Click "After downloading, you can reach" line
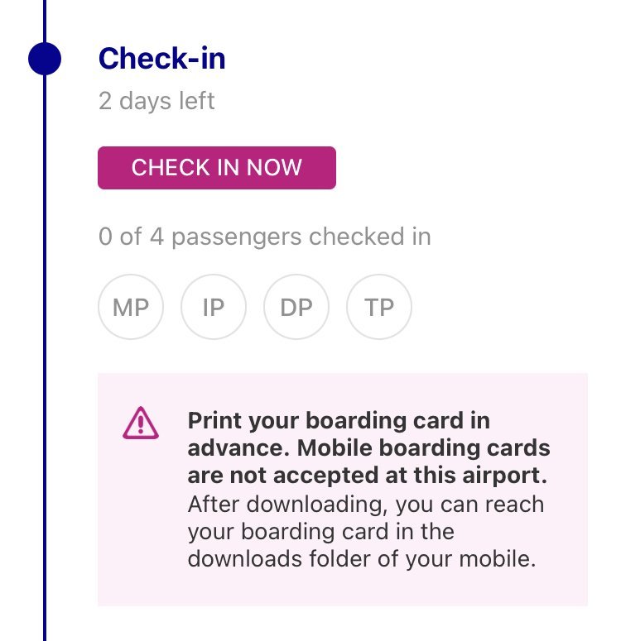The height and width of the screenshot is (641, 621). (x=366, y=504)
